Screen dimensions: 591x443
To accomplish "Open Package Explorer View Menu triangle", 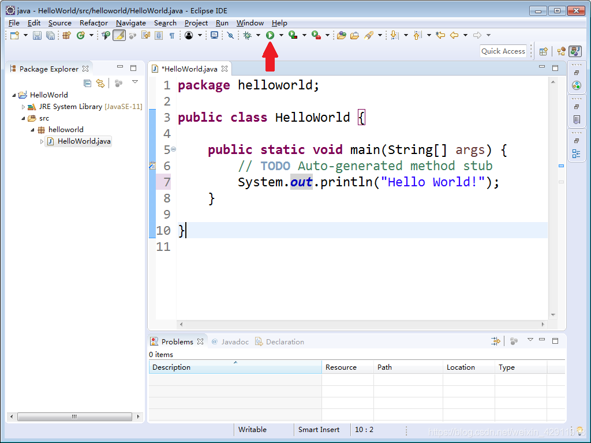I will 135,82.
